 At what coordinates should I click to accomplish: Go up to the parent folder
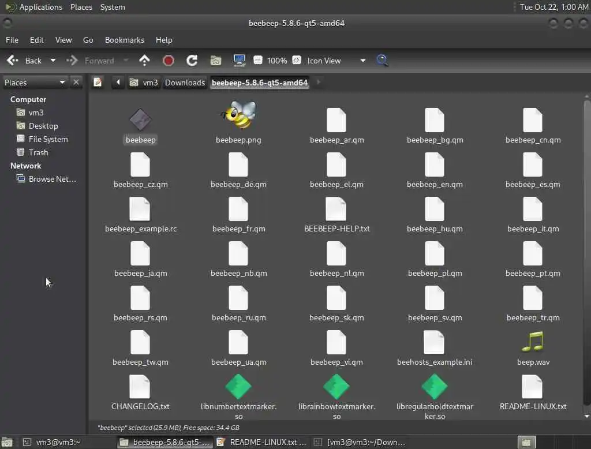point(144,61)
